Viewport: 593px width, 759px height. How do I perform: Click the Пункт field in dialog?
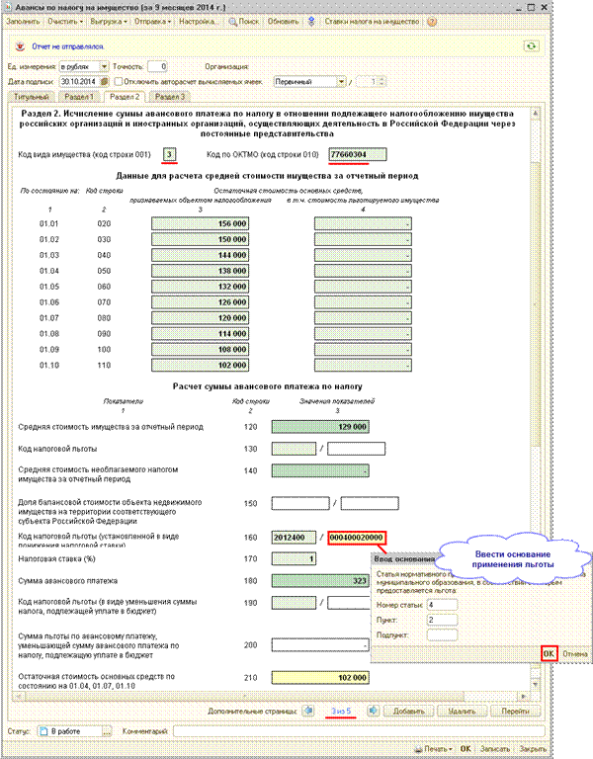click(442, 620)
